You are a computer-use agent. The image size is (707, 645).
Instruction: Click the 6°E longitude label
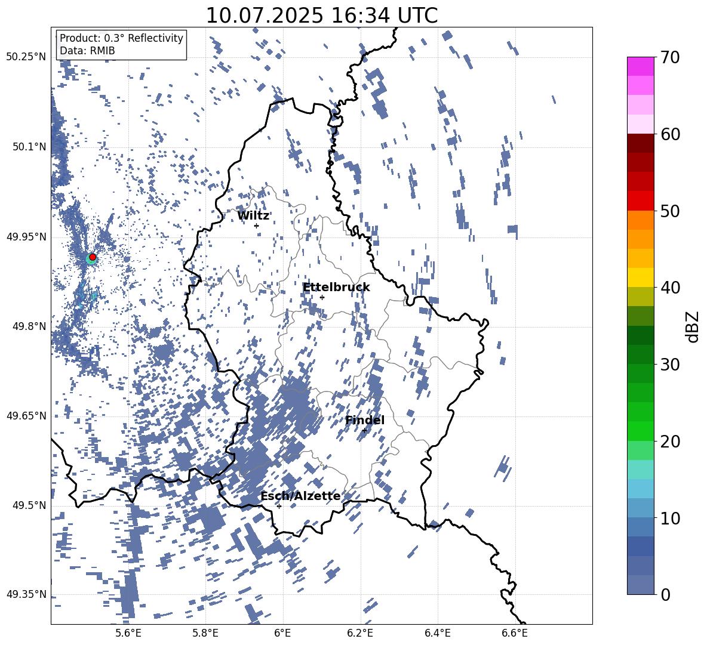pos(282,633)
